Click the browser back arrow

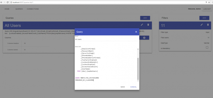point(1,2)
